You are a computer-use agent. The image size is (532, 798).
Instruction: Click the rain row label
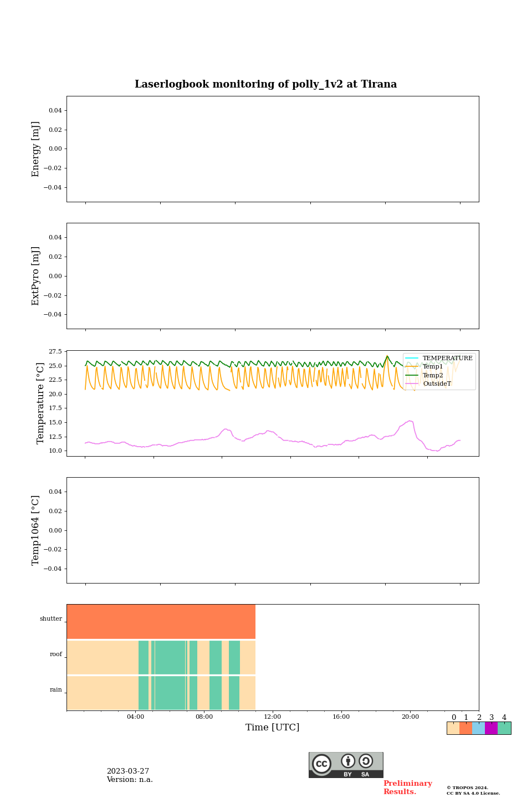56,689
